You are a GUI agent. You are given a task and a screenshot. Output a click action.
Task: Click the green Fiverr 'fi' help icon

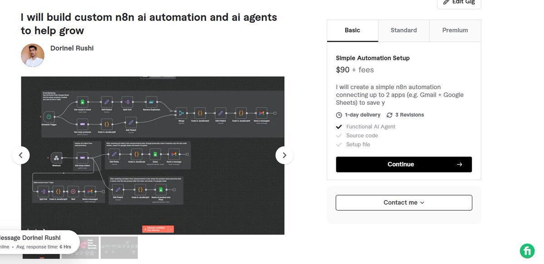point(527,251)
